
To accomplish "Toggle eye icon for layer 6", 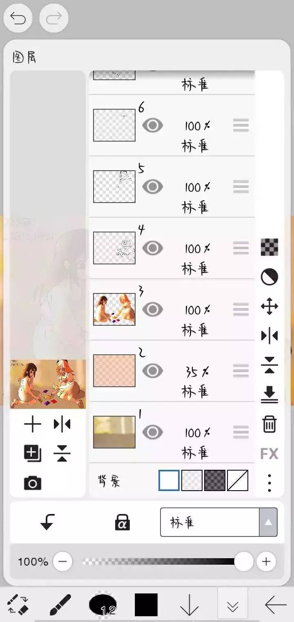I will pos(153,125).
